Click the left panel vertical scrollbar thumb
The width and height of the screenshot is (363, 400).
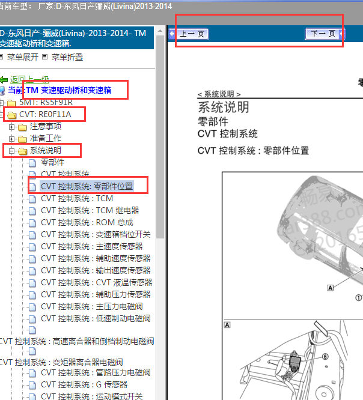(160, 137)
